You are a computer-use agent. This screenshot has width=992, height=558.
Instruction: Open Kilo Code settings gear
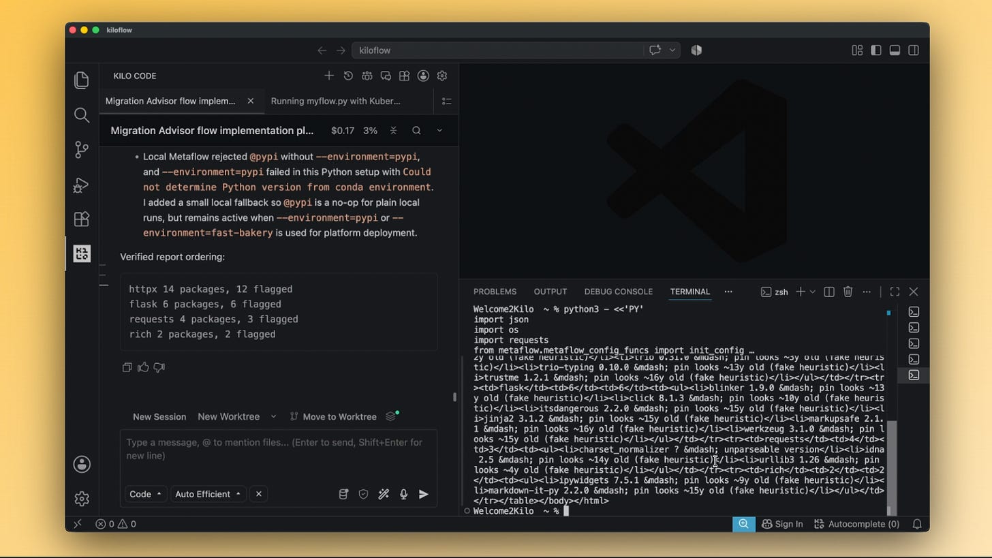442,76
